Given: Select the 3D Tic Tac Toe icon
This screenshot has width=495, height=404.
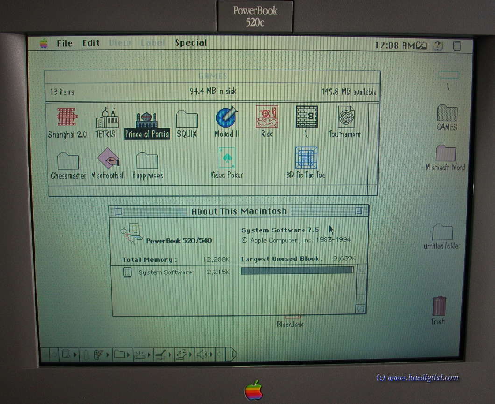Looking at the screenshot, I should point(306,158).
